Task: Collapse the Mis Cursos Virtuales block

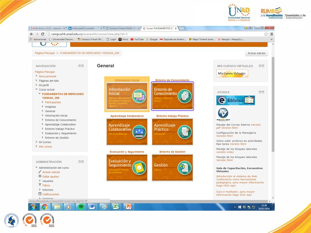Action: point(260,66)
